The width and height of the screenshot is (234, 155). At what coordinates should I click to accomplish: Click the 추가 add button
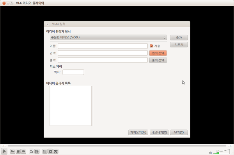coord(179,38)
